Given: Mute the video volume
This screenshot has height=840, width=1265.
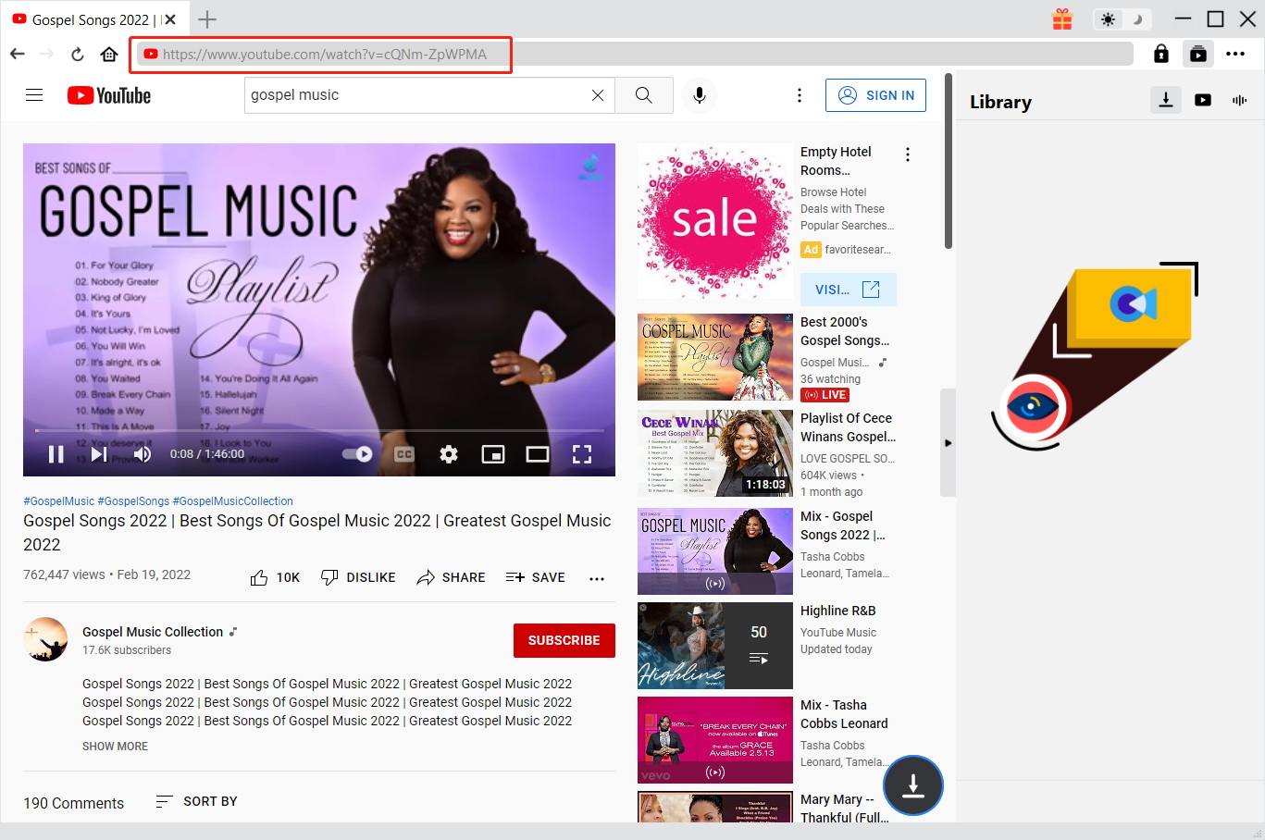Looking at the screenshot, I should point(142,454).
